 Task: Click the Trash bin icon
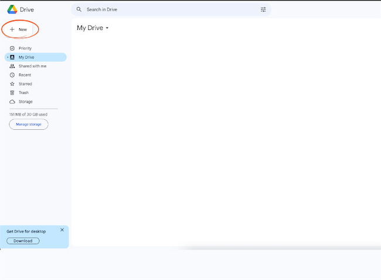pyautogui.click(x=12, y=93)
